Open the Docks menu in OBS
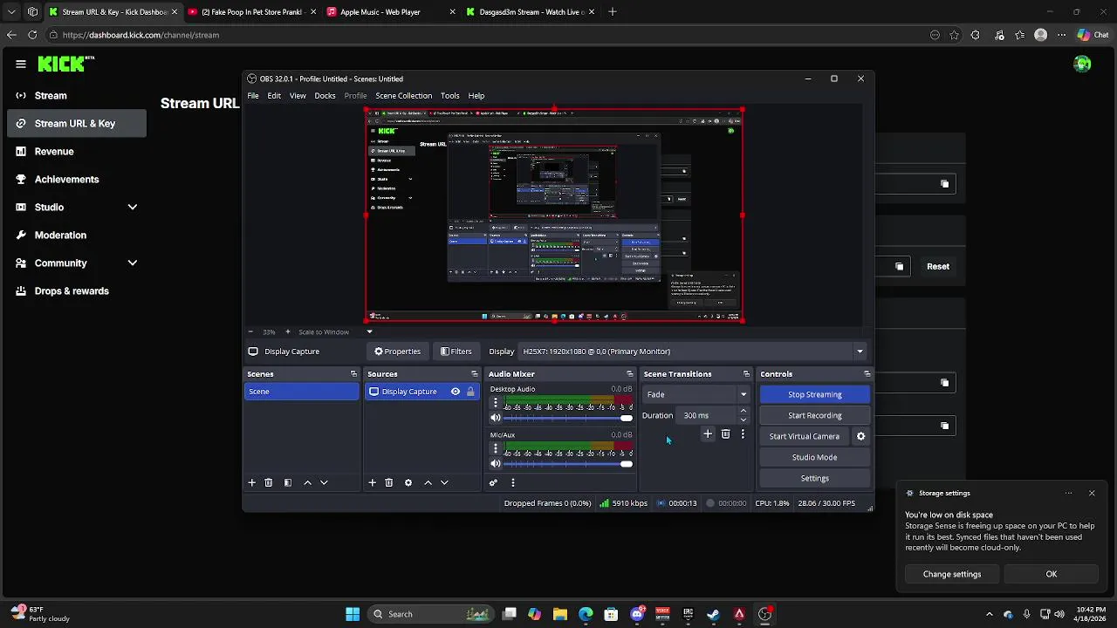1117x628 pixels. [325, 96]
